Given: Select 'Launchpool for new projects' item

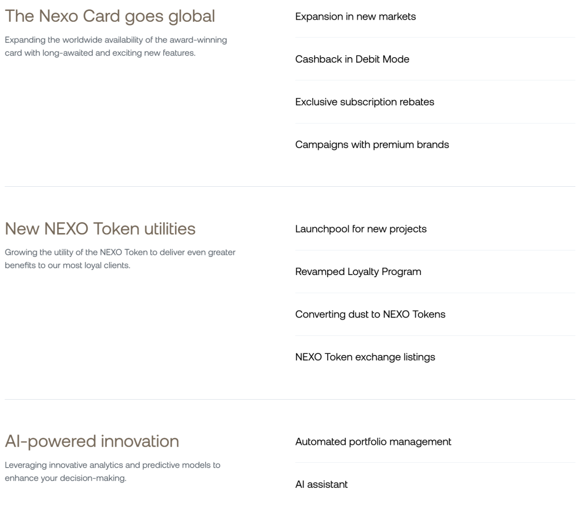Looking at the screenshot, I should (x=360, y=229).
